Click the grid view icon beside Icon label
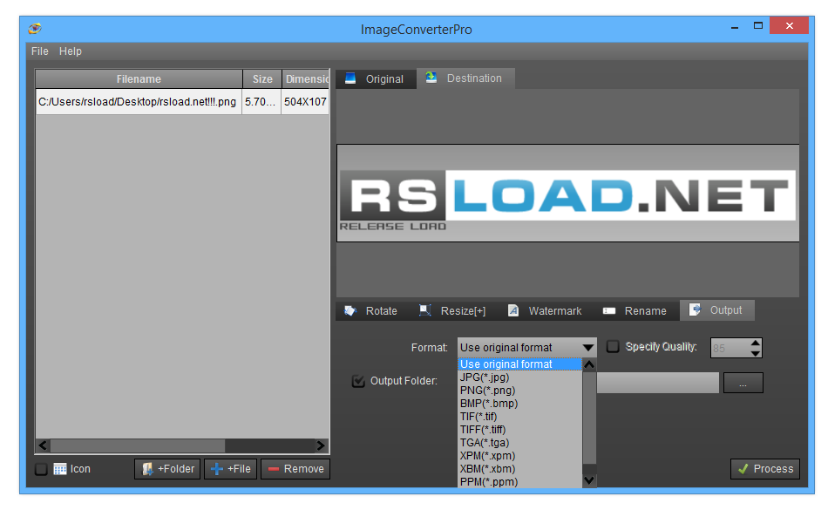The width and height of the screenshot is (828, 510). [x=59, y=469]
